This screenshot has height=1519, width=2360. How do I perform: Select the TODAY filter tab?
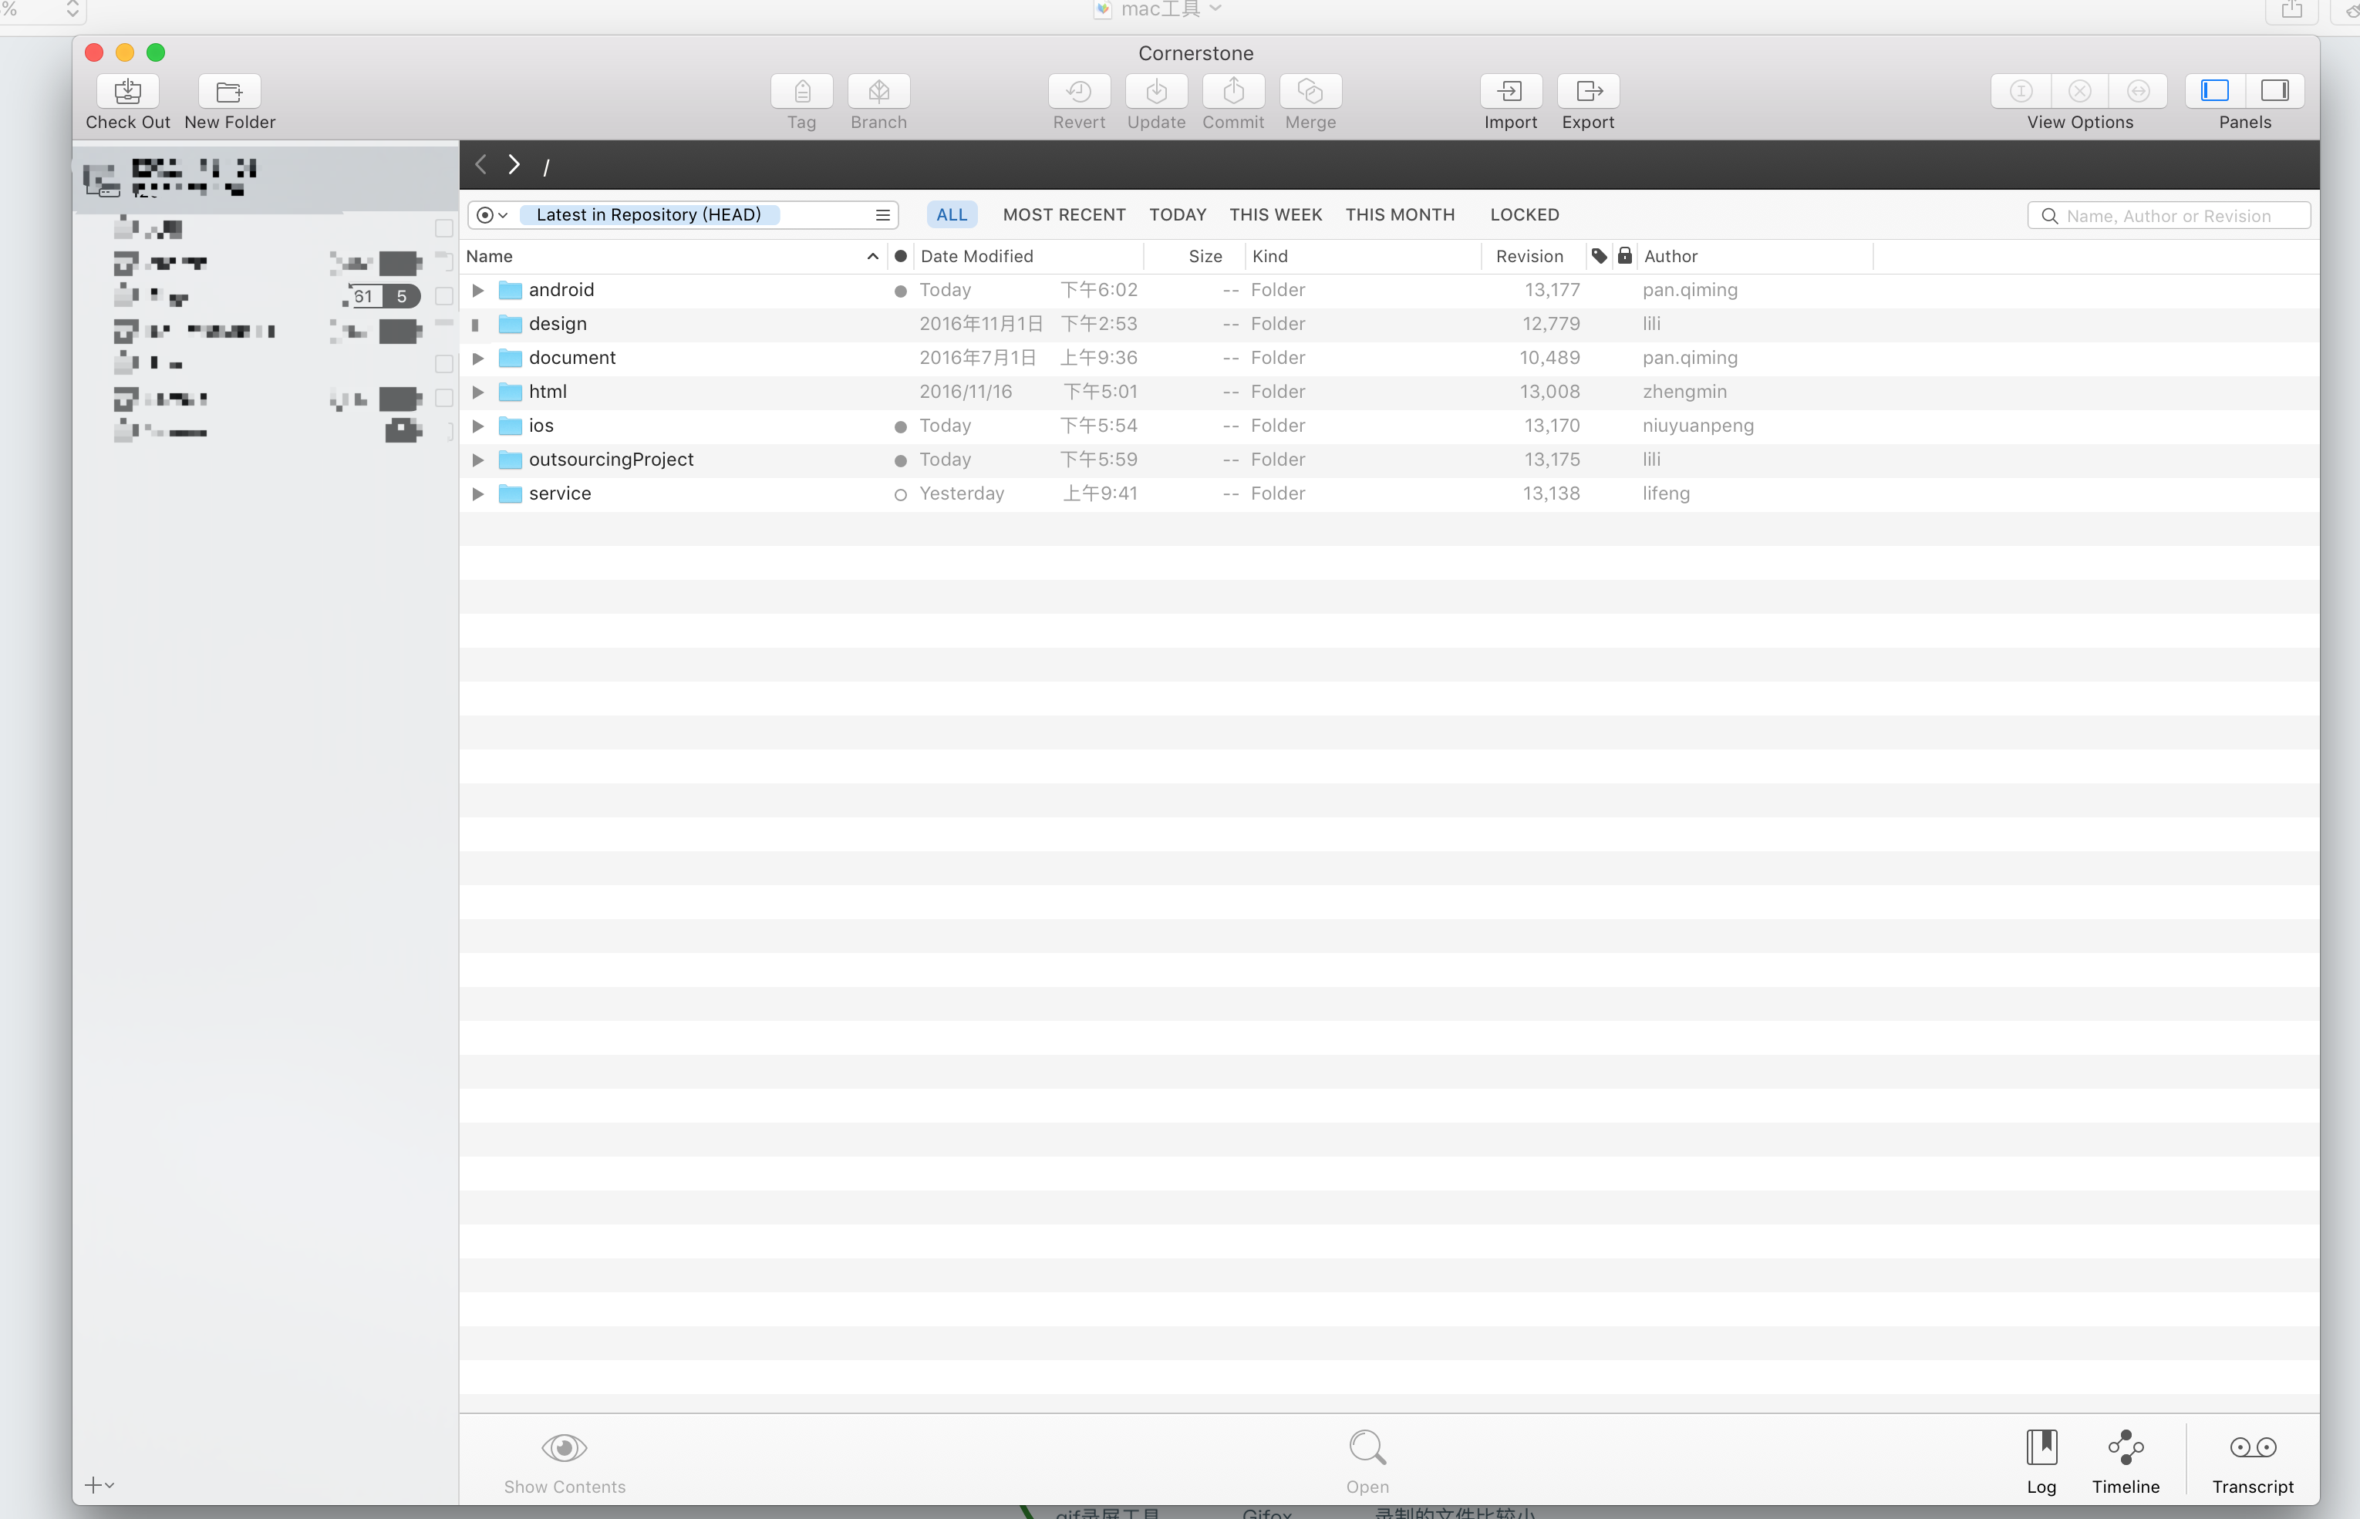click(1177, 215)
